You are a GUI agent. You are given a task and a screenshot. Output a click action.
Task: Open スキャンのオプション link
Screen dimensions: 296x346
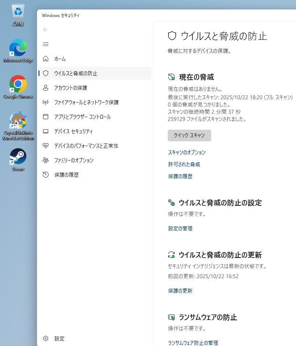coord(187,152)
